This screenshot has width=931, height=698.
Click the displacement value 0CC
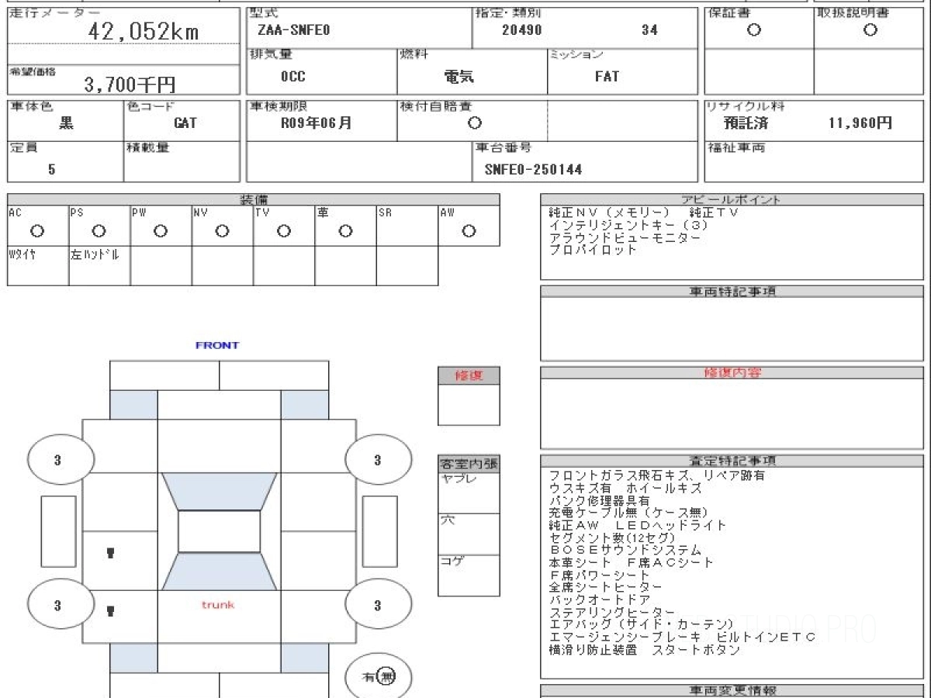click(292, 77)
